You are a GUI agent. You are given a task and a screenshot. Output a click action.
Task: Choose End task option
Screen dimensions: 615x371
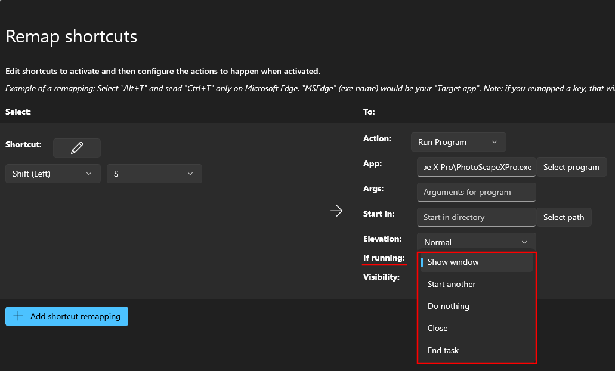pos(476,350)
